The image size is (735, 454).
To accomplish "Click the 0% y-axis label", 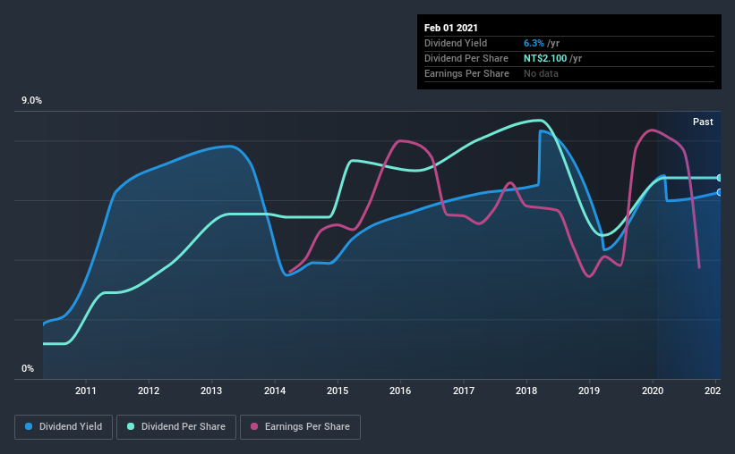I will tap(28, 369).
